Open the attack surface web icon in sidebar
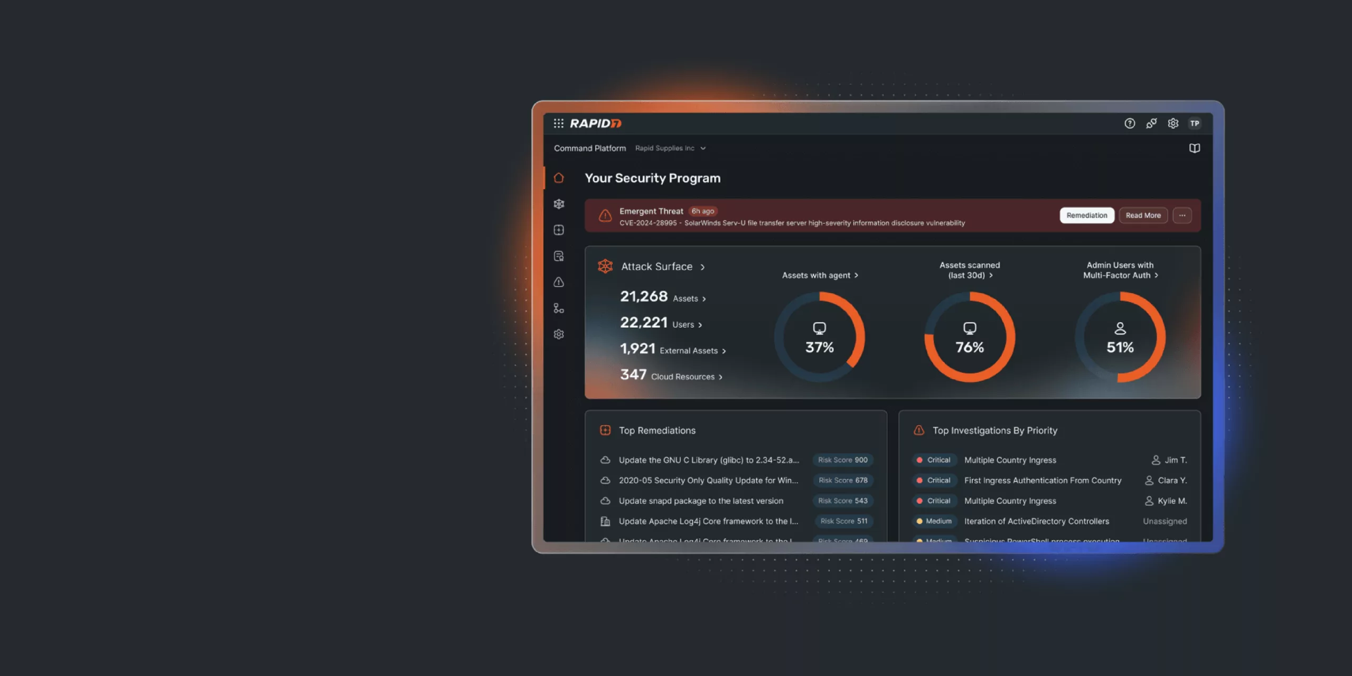 coord(559,204)
